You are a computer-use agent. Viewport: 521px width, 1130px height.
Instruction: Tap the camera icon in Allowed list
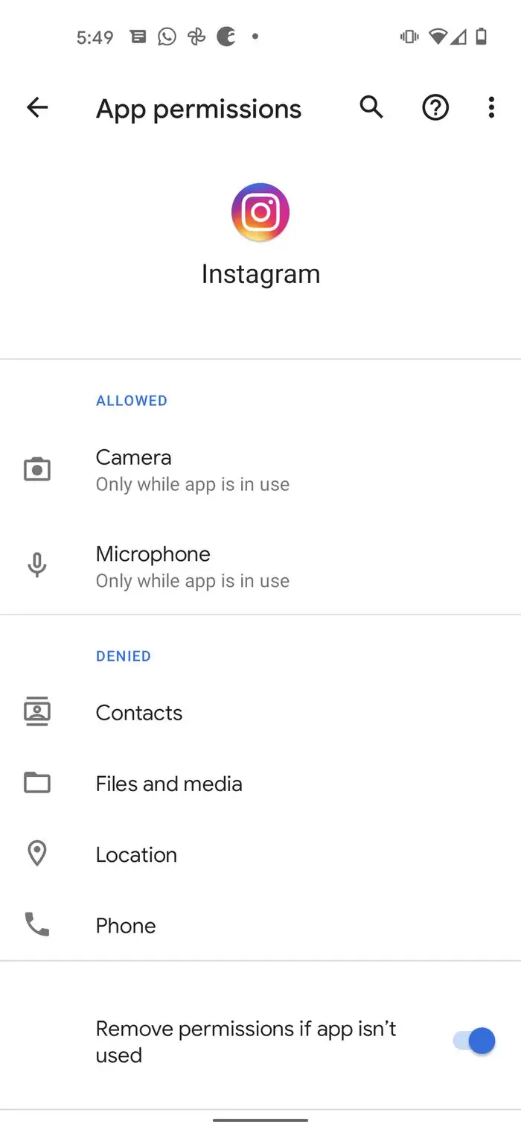click(x=37, y=470)
